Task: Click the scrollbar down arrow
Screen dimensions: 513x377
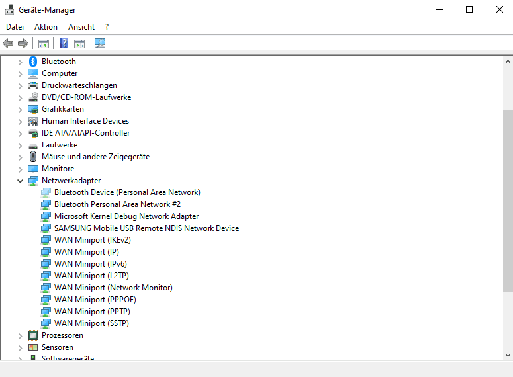Action: coord(508,355)
